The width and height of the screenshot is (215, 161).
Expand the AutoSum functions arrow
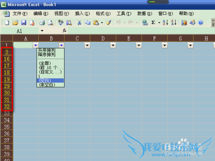pyautogui.click(x=159, y=23)
